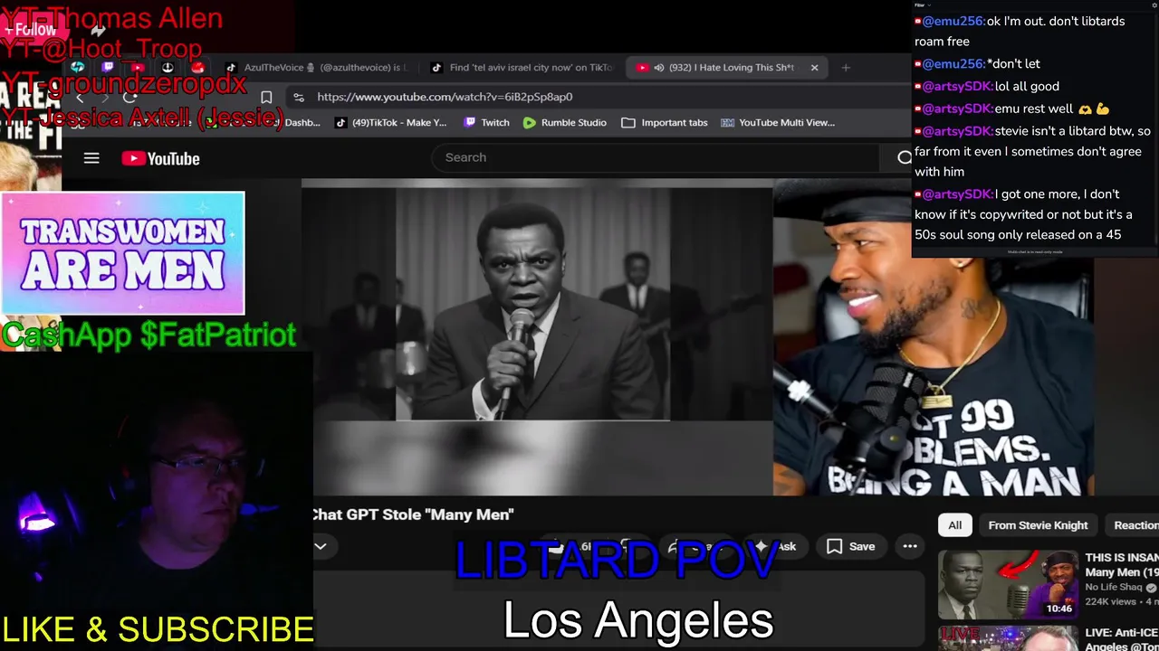The image size is (1159, 651).
Task: Open the Twitch bookmark in bookmarks bar
Action: click(x=486, y=122)
